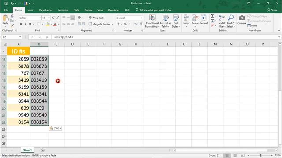
Task: Open Find & Select
Action: pos(230,22)
